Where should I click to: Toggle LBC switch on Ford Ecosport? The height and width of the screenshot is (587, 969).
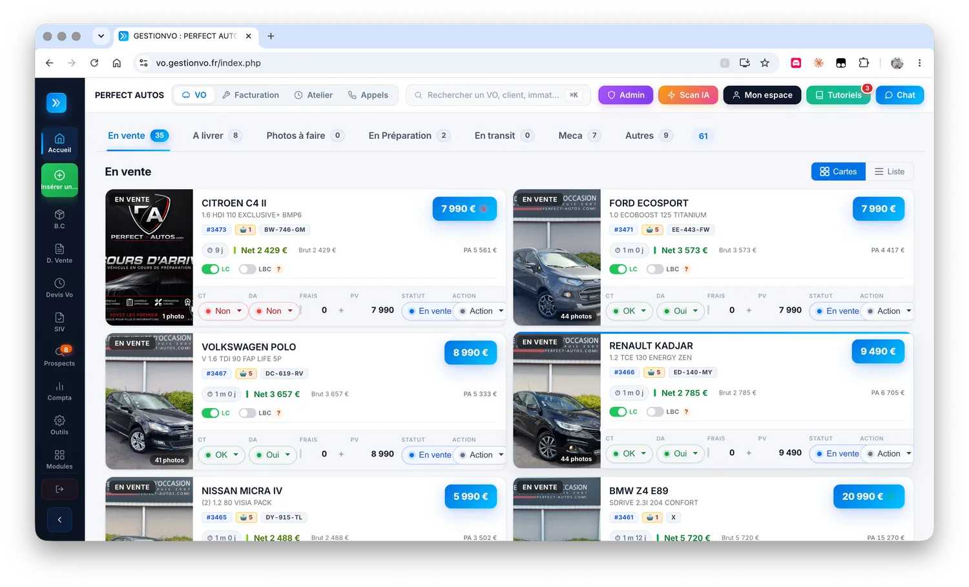[x=654, y=269]
